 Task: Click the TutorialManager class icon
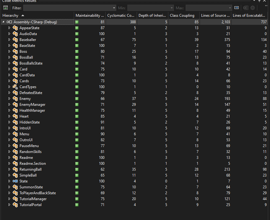coord(15,199)
